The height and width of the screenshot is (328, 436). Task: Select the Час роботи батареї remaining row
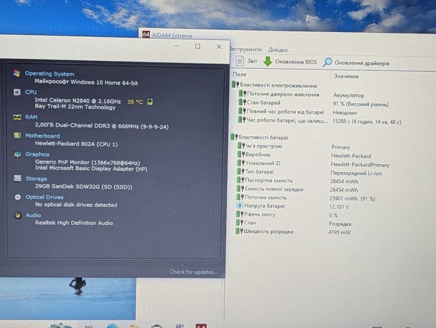(320, 121)
